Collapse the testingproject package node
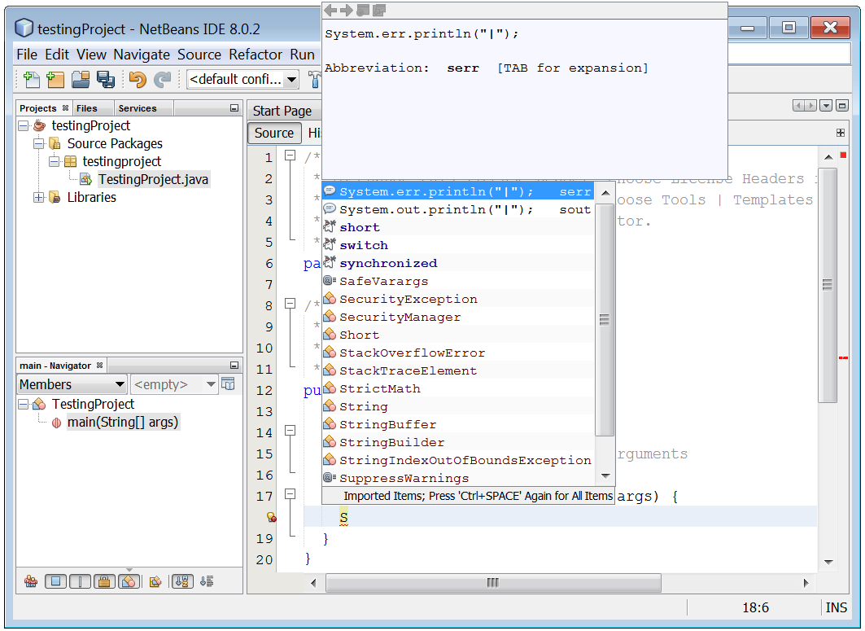This screenshot has width=865, height=631. [54, 162]
